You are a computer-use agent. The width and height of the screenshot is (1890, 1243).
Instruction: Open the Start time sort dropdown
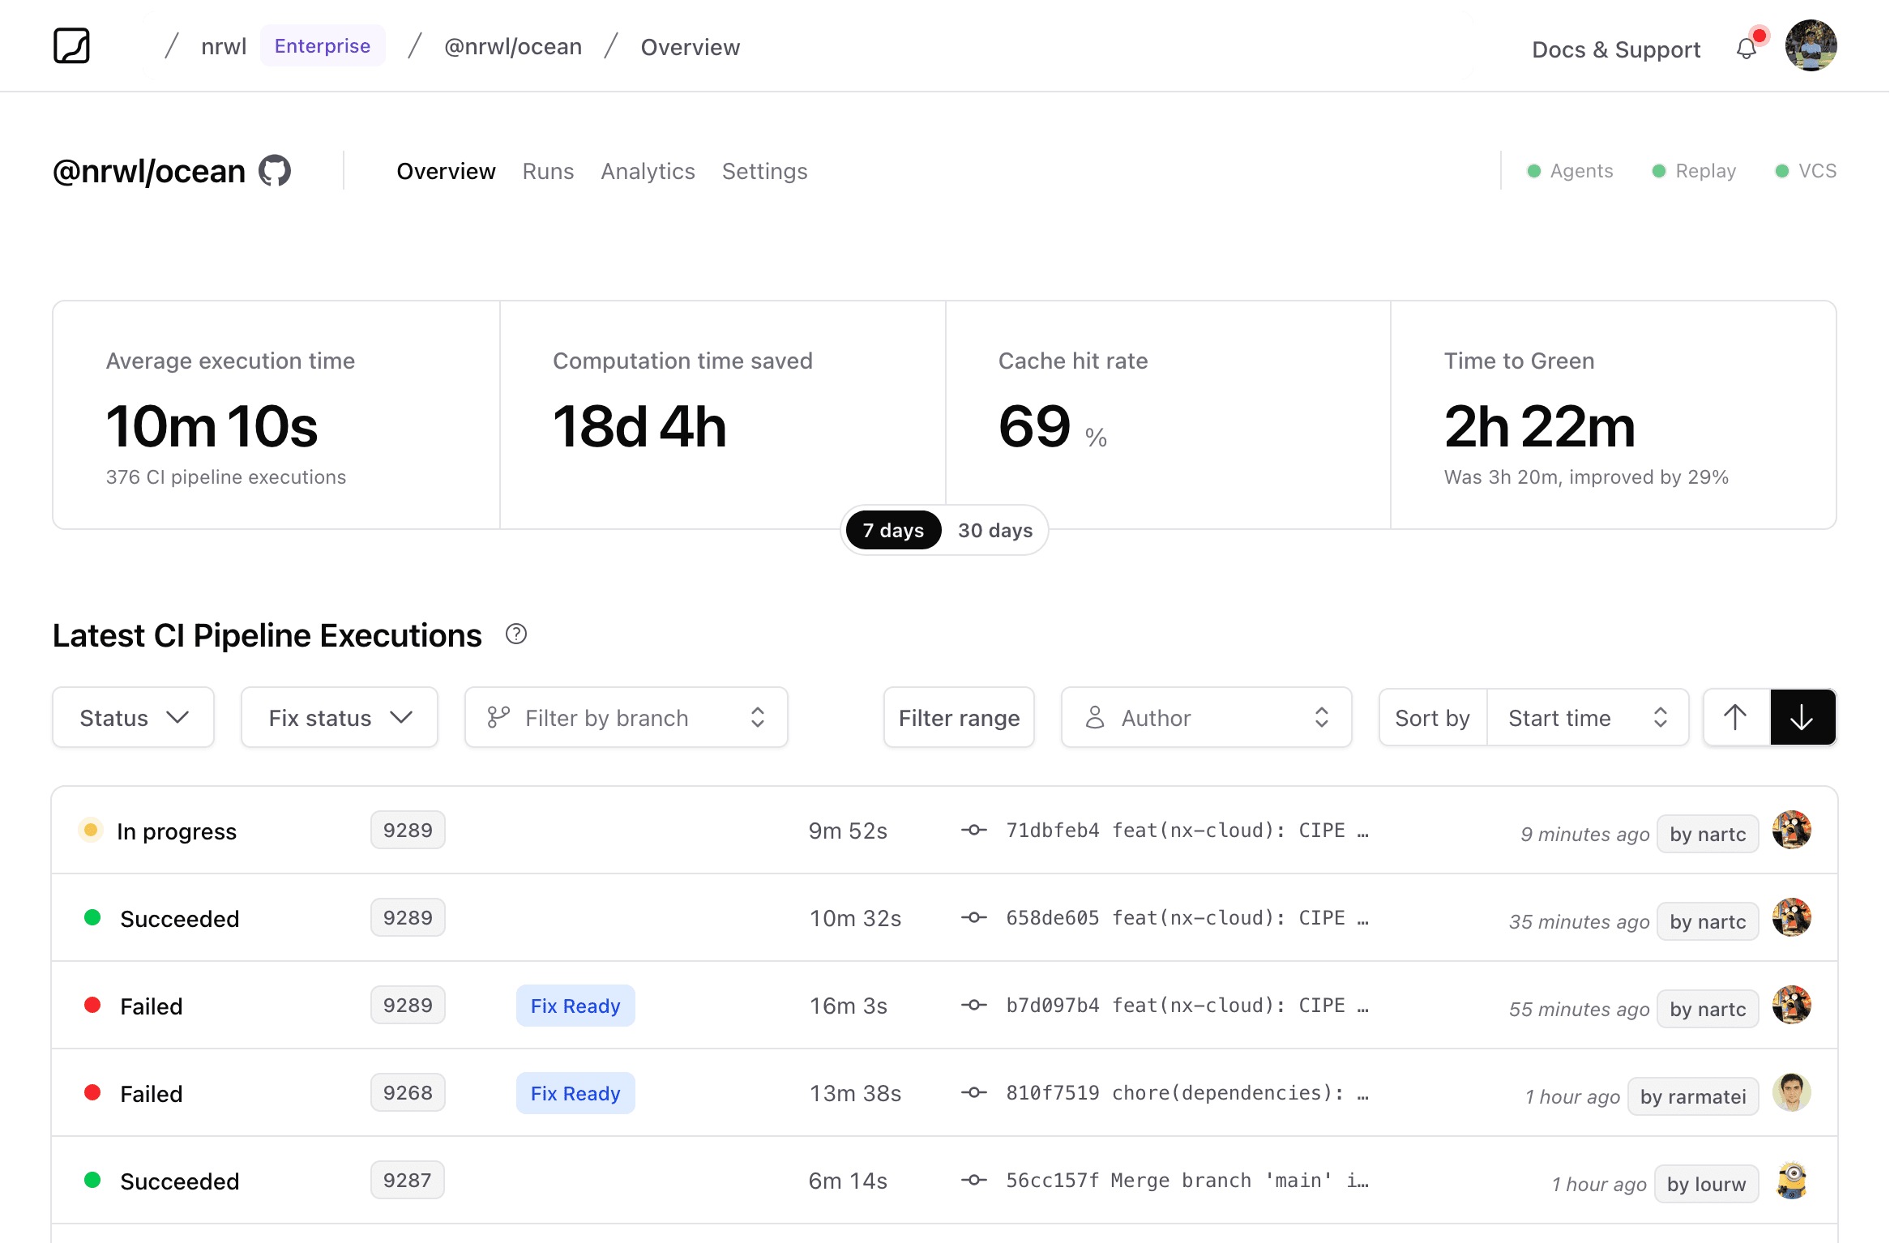coord(1587,718)
